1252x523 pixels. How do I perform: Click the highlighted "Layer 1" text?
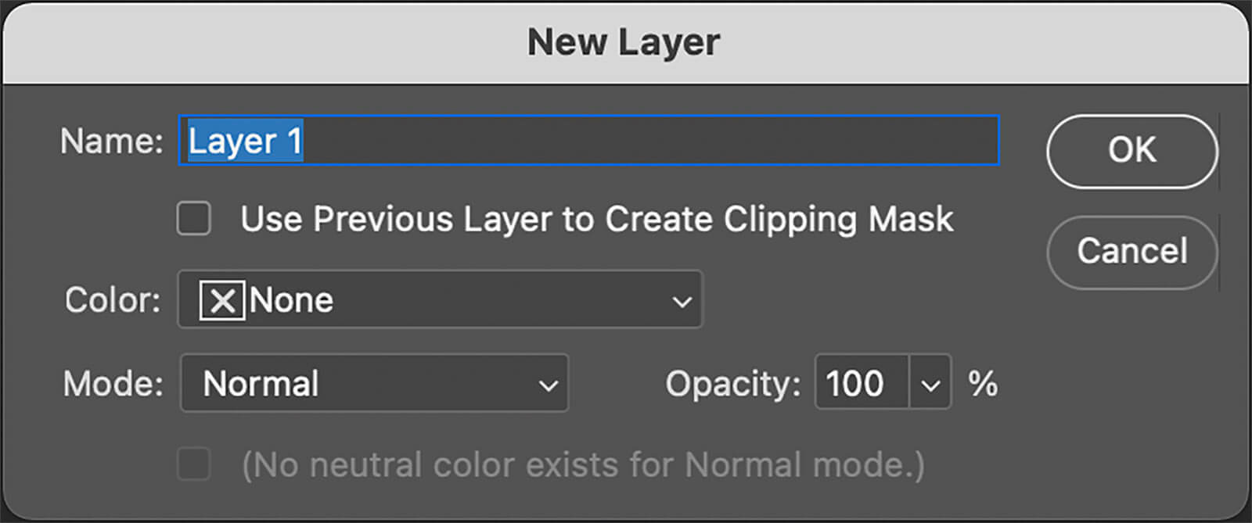point(245,141)
